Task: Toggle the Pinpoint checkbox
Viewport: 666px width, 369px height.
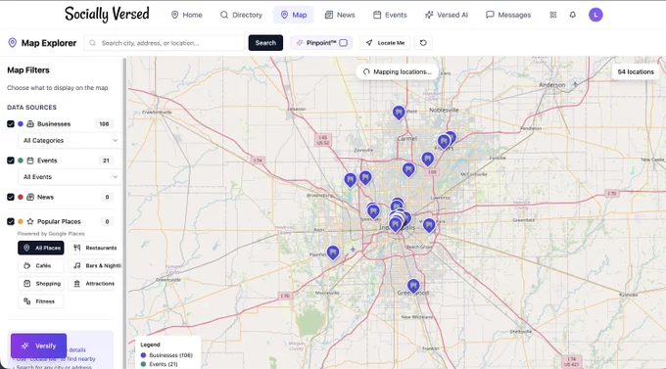Action: click(343, 43)
